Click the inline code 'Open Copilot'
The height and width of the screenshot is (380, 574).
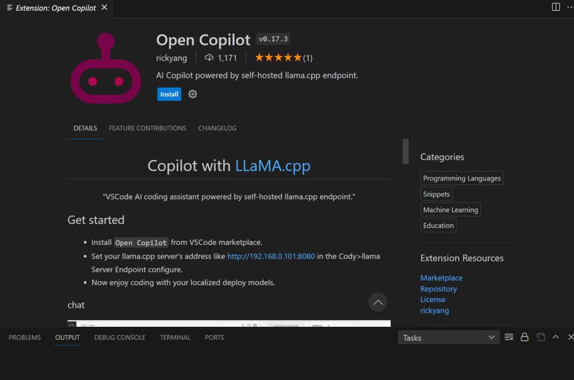141,243
